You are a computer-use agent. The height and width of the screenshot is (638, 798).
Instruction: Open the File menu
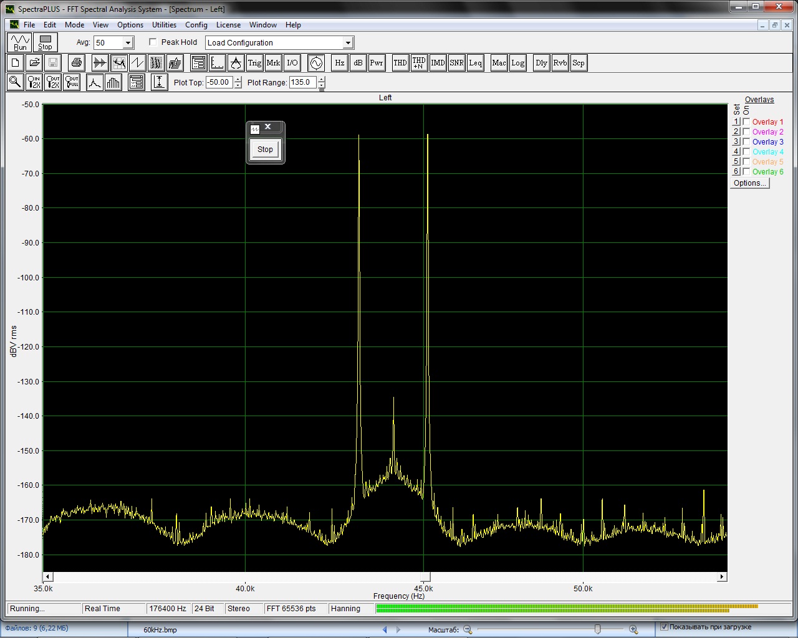click(x=29, y=25)
